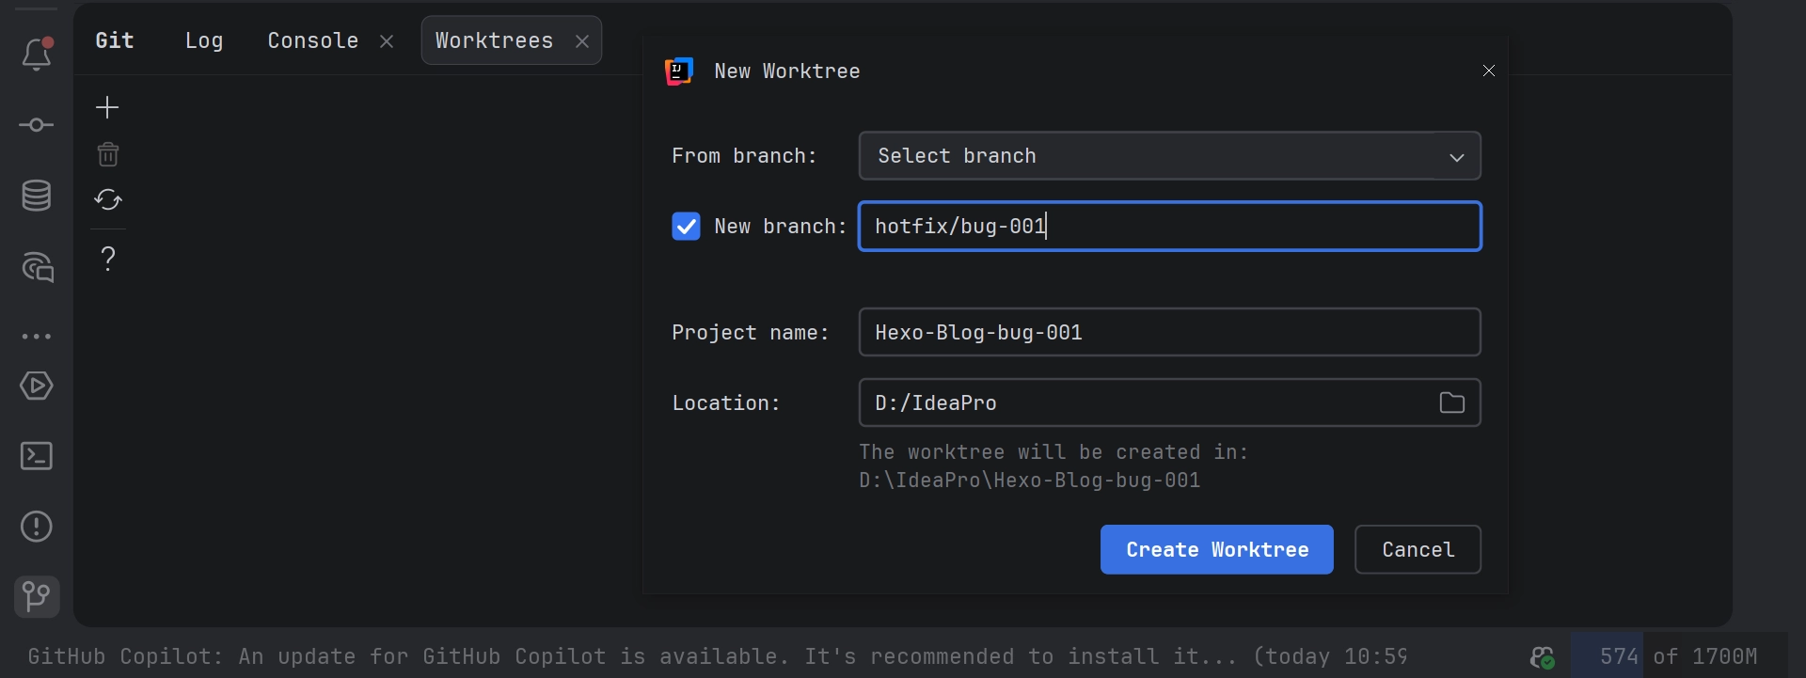
Task: Uncheck the New branch checkbox
Action: 686,227
